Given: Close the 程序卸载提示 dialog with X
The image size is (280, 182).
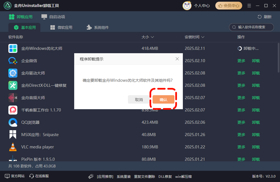Looking at the screenshot, I should [177, 59].
